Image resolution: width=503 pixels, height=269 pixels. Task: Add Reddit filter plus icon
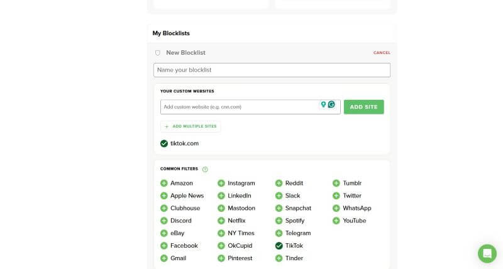279,183
